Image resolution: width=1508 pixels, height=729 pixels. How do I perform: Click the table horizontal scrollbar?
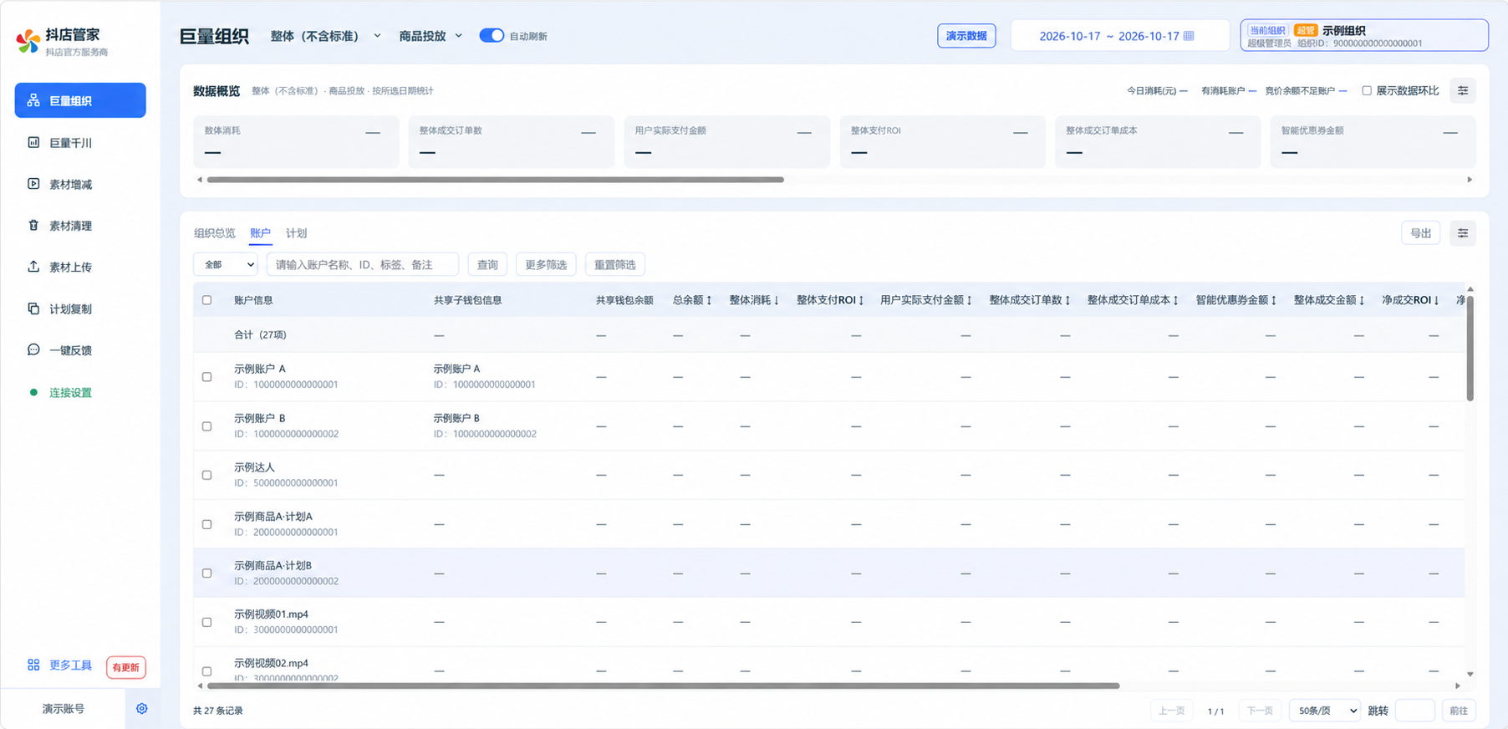tap(663, 686)
